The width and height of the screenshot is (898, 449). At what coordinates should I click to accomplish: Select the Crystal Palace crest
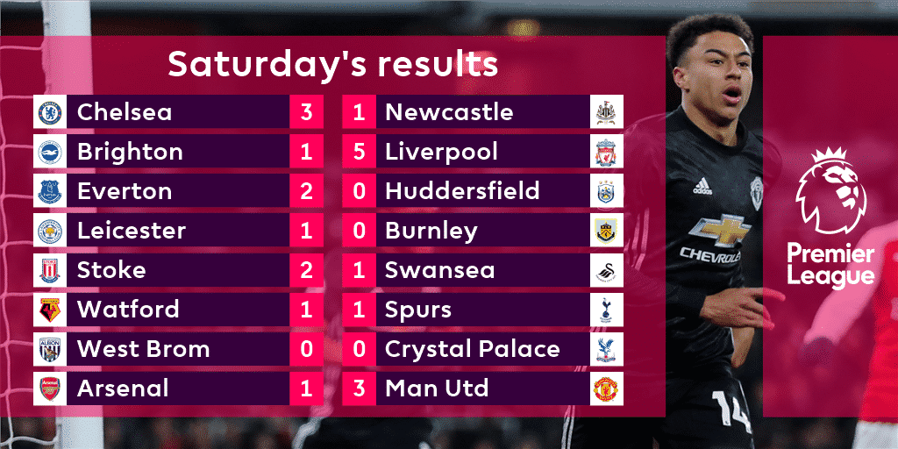click(x=606, y=349)
